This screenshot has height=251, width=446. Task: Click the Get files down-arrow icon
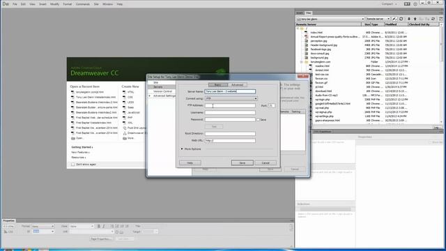coord(409,19)
